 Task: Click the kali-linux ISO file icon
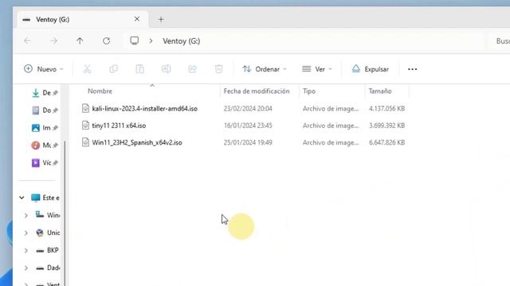pos(85,108)
